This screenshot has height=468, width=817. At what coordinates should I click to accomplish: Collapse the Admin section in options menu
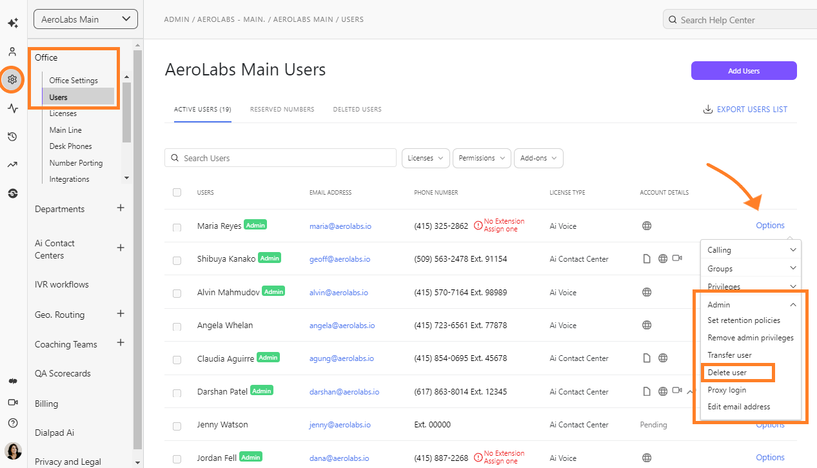[751, 304]
